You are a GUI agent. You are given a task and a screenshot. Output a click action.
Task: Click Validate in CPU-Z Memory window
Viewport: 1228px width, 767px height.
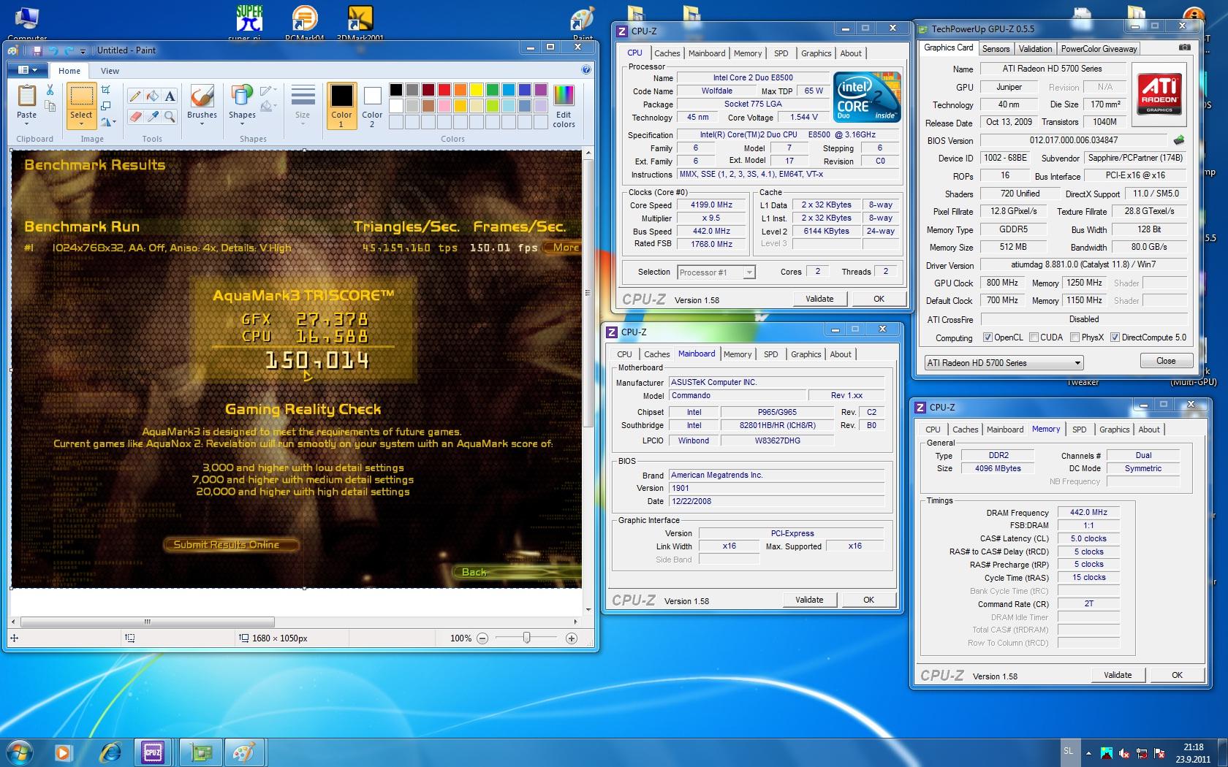click(1118, 675)
